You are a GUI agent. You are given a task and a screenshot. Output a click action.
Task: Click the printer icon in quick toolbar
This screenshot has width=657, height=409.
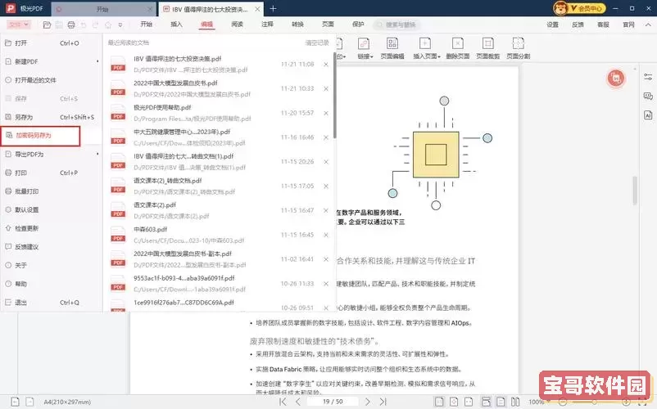coord(71,25)
